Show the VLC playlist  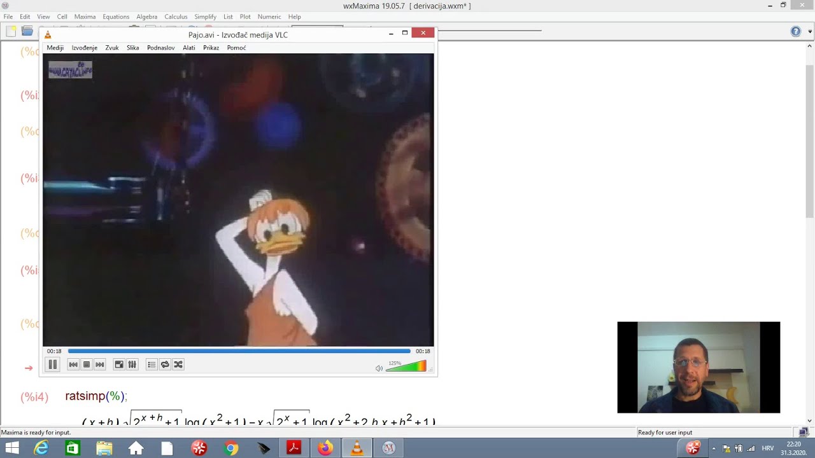(x=152, y=364)
